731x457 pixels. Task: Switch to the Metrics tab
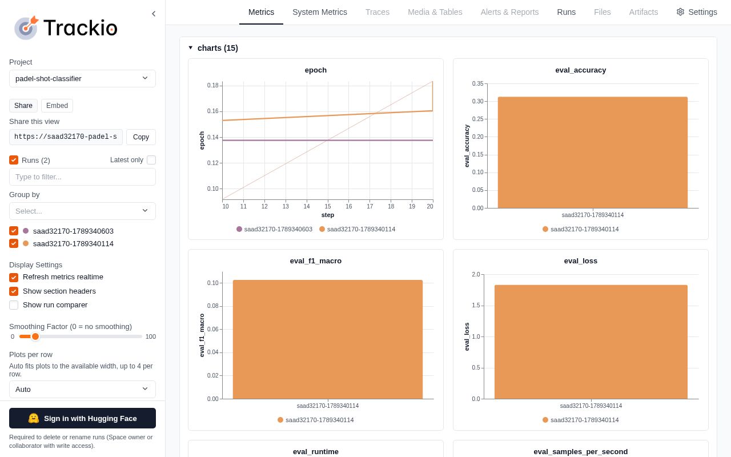(261, 12)
